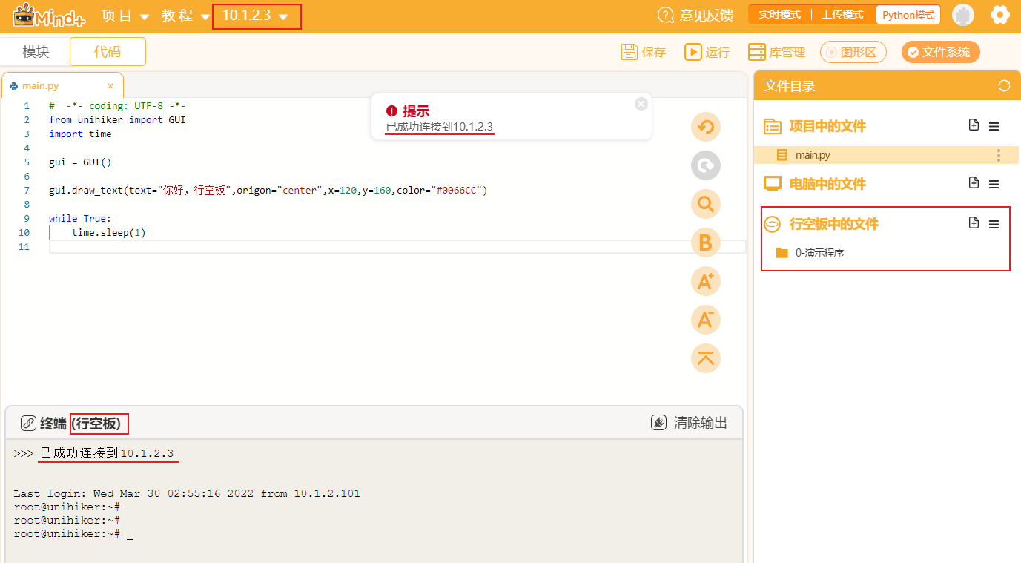Viewport: 1021px width, 563px height.
Task: Add new file in 行空板中的文件
Action: [x=974, y=223]
